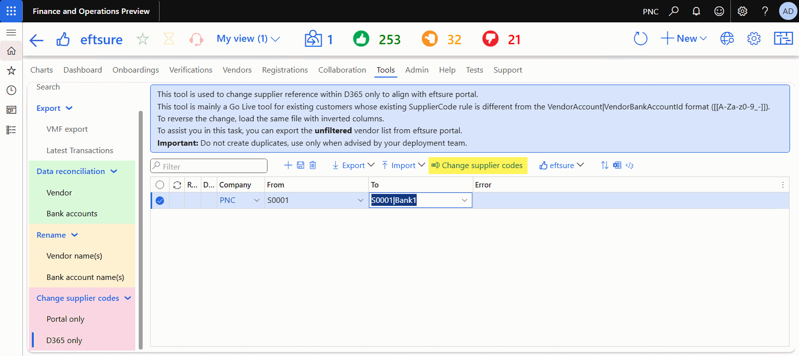The image size is (799, 356).
Task: Open the Import dropdown
Action: pyautogui.click(x=403, y=165)
